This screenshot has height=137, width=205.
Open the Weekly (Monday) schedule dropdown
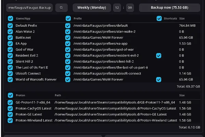(x=92, y=8)
